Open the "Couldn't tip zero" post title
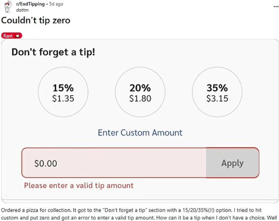279x221 pixels. coord(36,21)
